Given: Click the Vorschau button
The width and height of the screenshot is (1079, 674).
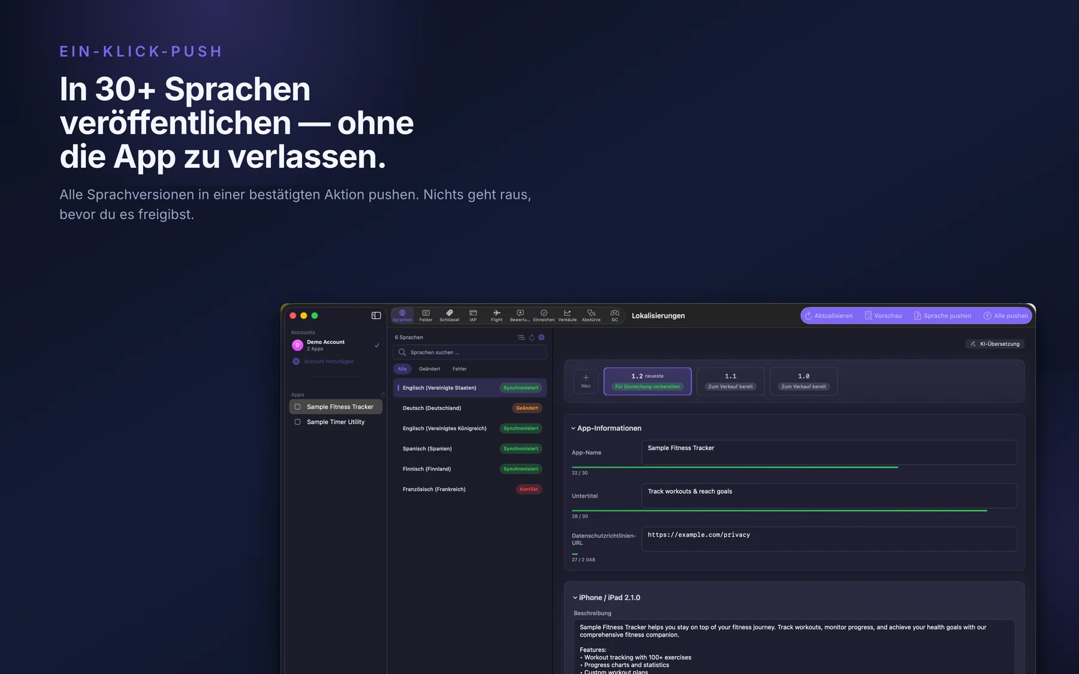Looking at the screenshot, I should (883, 316).
